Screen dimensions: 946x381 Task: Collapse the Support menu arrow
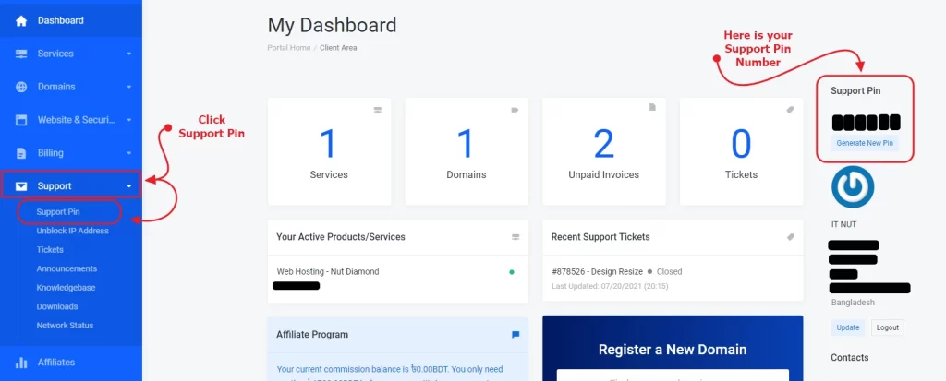[x=128, y=186]
